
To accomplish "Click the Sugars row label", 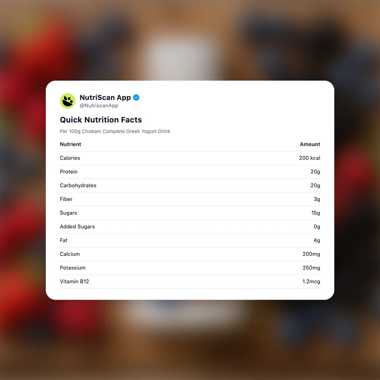I will click(x=68, y=213).
